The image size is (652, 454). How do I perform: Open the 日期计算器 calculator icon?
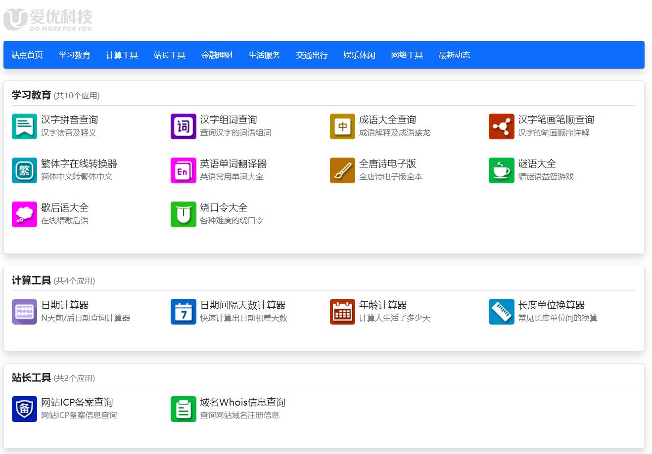[x=24, y=312]
